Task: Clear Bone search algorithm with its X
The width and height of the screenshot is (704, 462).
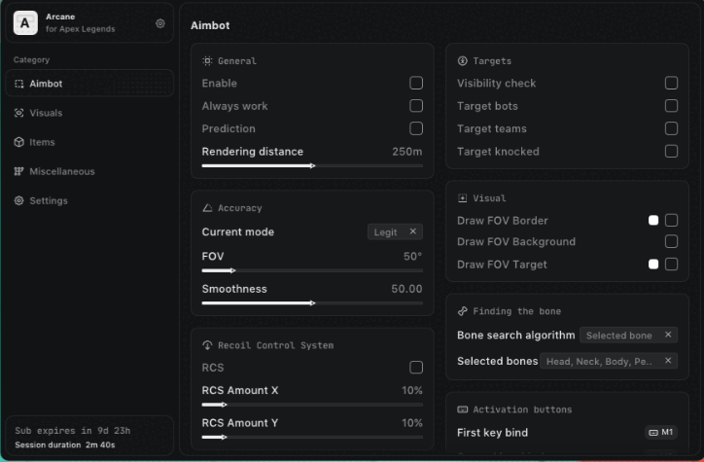Action: [x=668, y=335]
